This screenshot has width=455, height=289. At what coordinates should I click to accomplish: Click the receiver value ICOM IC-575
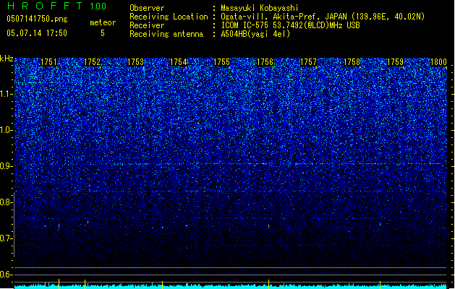(x=290, y=25)
